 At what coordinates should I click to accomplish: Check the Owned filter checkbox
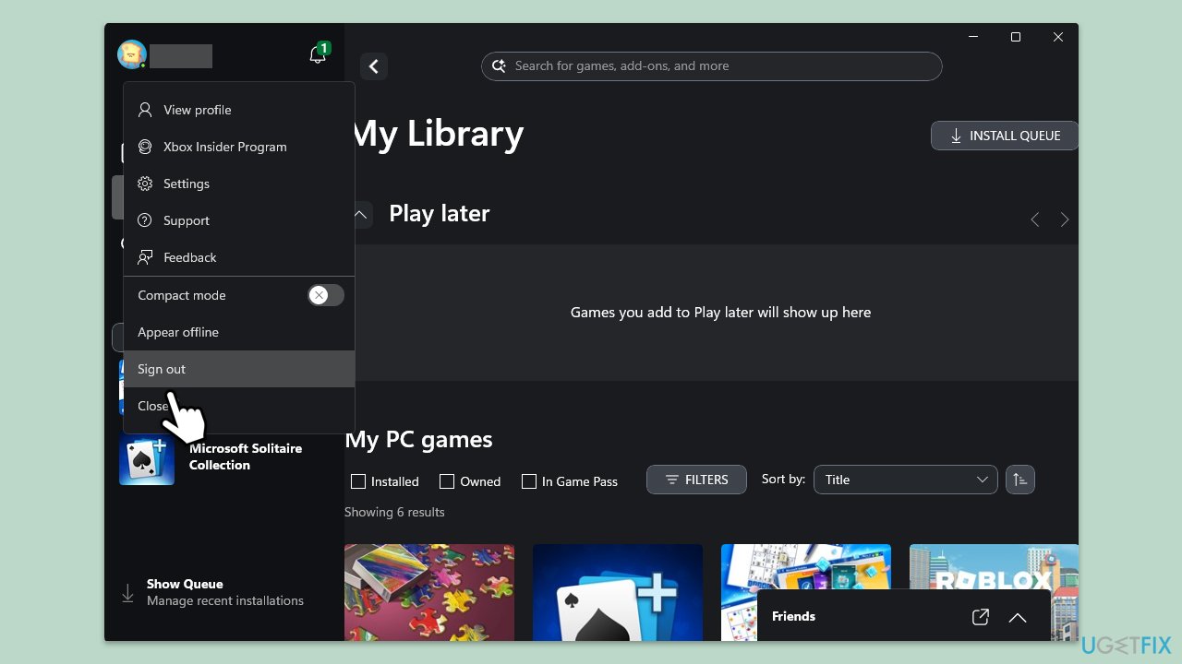[x=447, y=481]
